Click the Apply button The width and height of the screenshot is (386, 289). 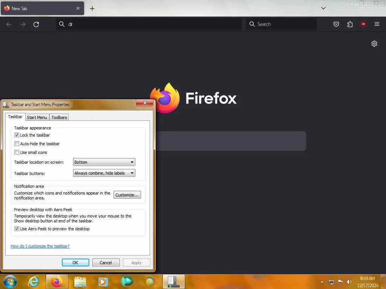tap(136, 262)
